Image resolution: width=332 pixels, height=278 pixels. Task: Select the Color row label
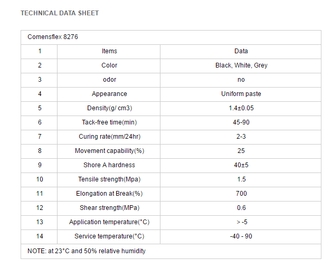point(109,65)
